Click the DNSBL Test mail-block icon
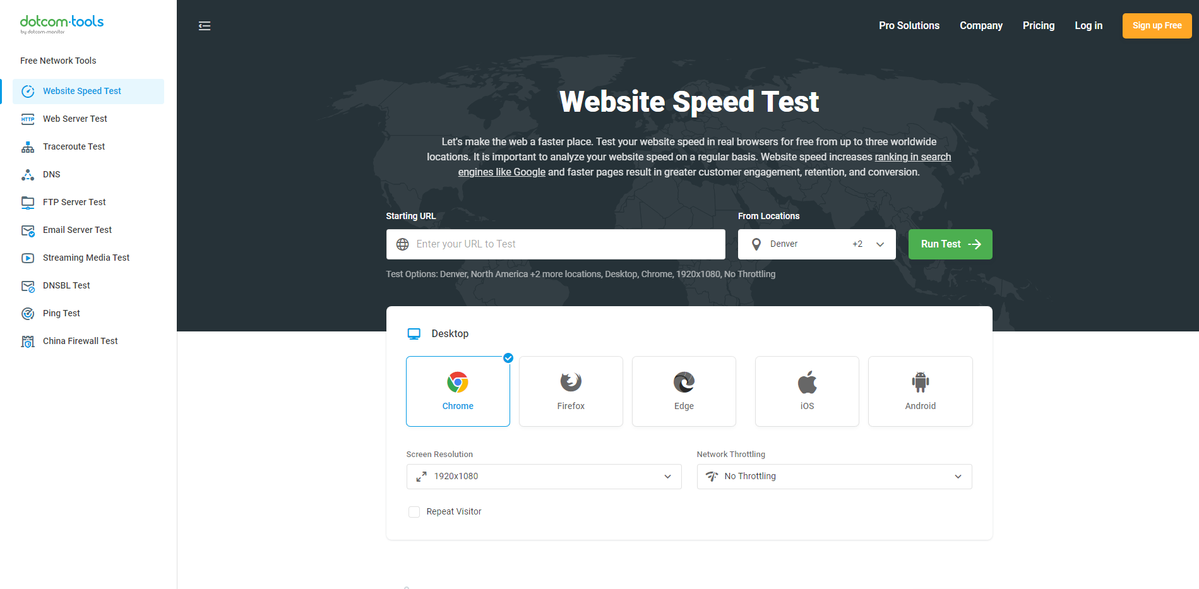 (28, 286)
